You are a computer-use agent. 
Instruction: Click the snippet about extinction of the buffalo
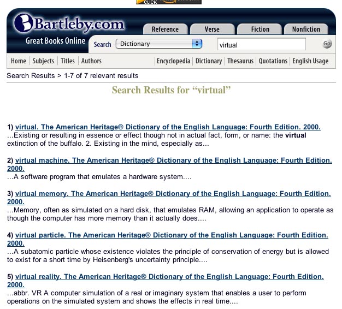[x=157, y=139]
